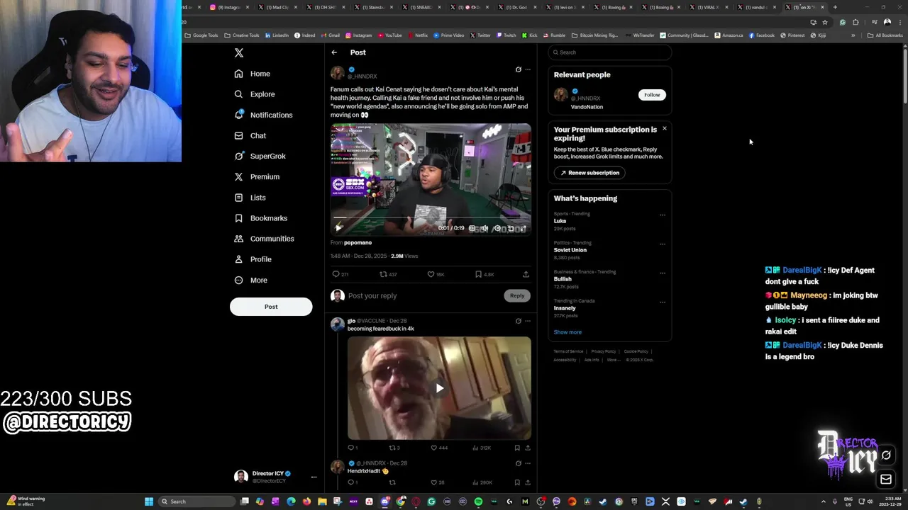908x510 pixels.
Task: Open three-dot menu on main post
Action: 528,69
